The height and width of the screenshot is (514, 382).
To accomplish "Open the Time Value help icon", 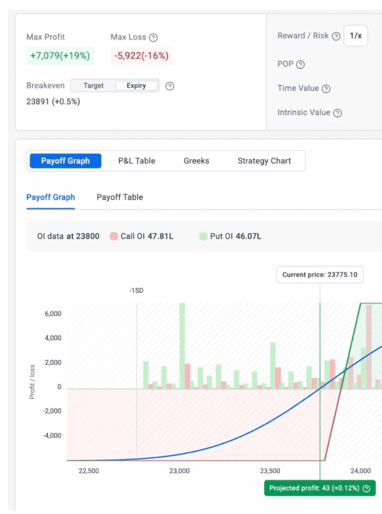I will coord(326,89).
